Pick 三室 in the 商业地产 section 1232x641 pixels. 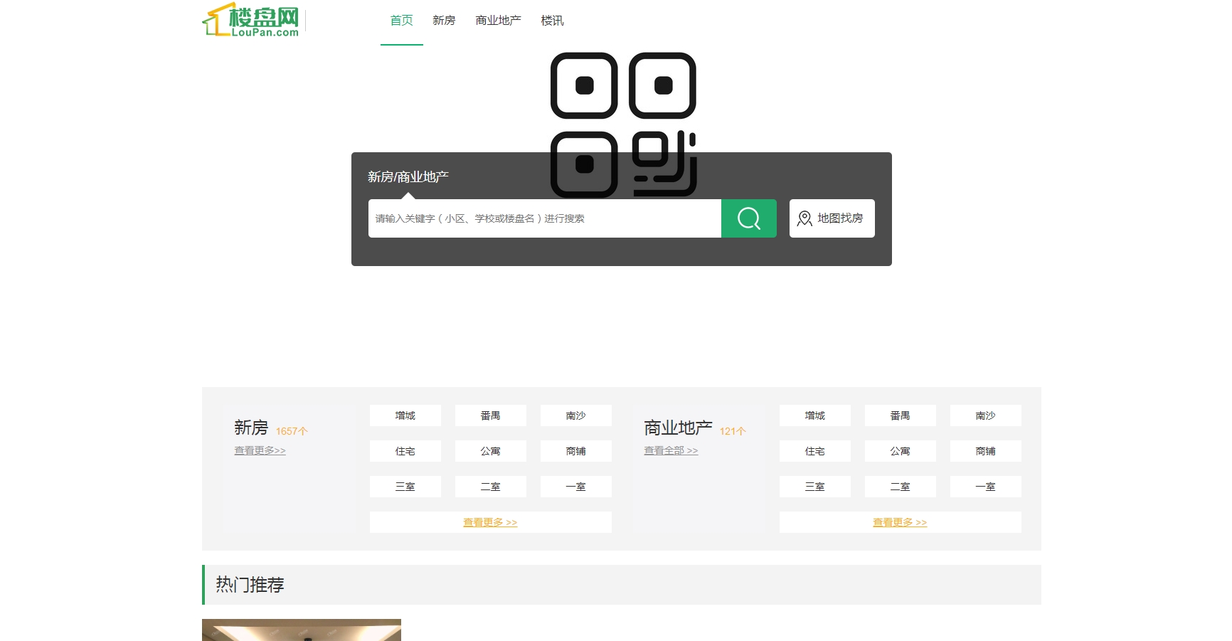[x=815, y=487]
